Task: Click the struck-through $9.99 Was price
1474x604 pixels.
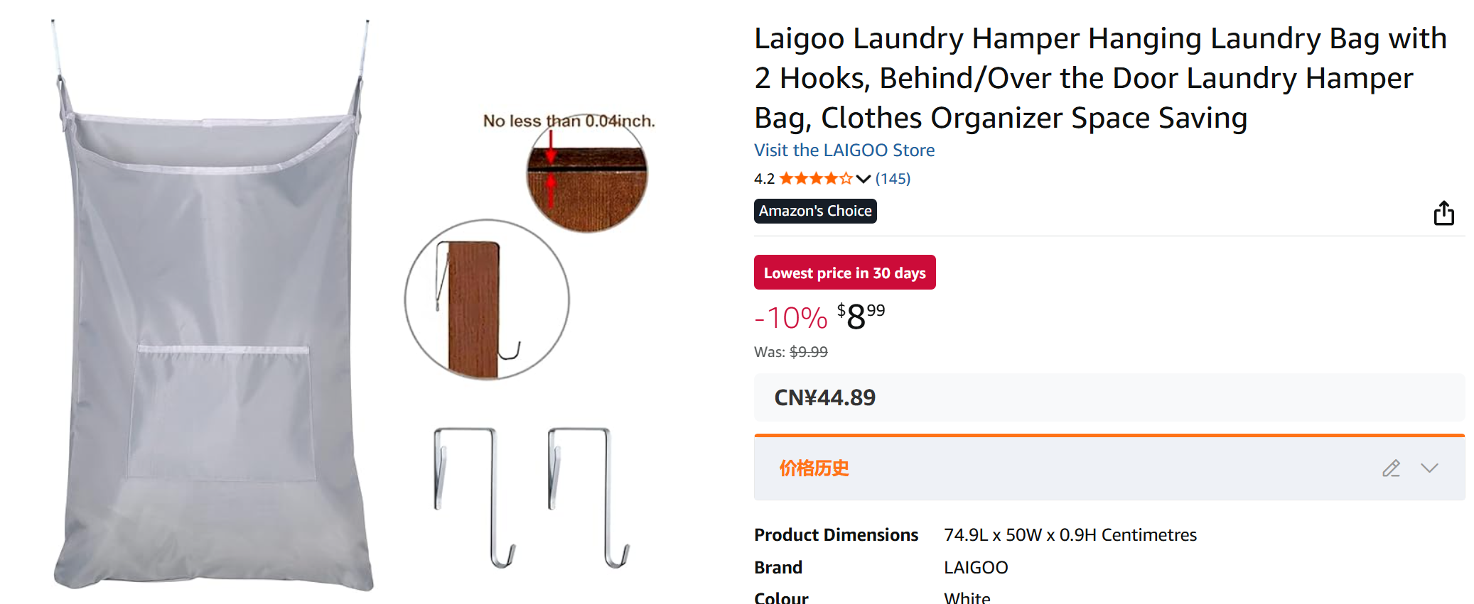Action: tap(808, 352)
